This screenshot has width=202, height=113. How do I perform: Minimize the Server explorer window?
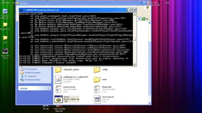click(x=140, y=3)
